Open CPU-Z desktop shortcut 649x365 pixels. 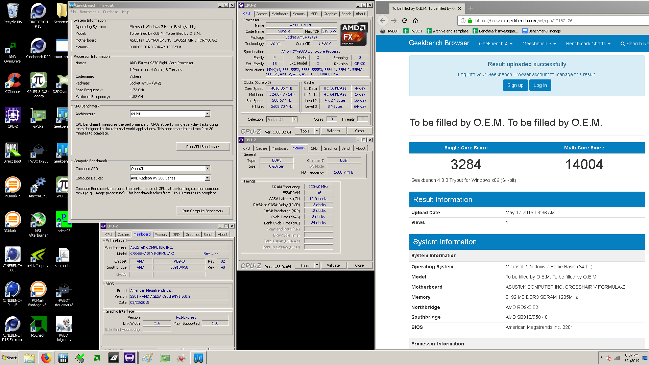point(13,118)
